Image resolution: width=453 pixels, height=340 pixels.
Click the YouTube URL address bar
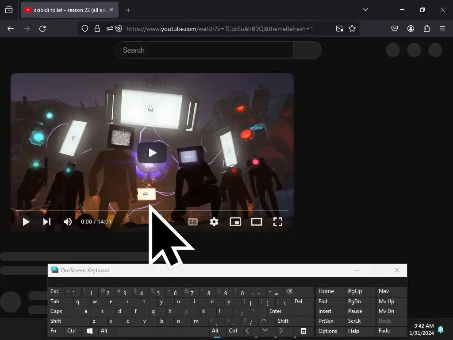click(x=219, y=29)
